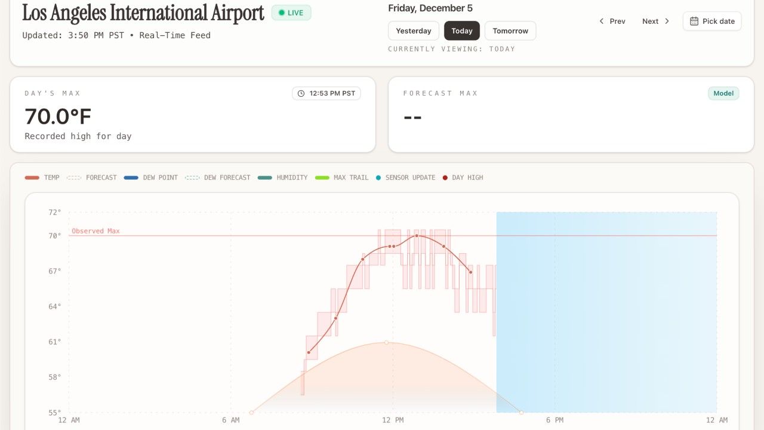Toggle the DEW POINT legend series
Screen dimensions: 764x430
point(150,177)
